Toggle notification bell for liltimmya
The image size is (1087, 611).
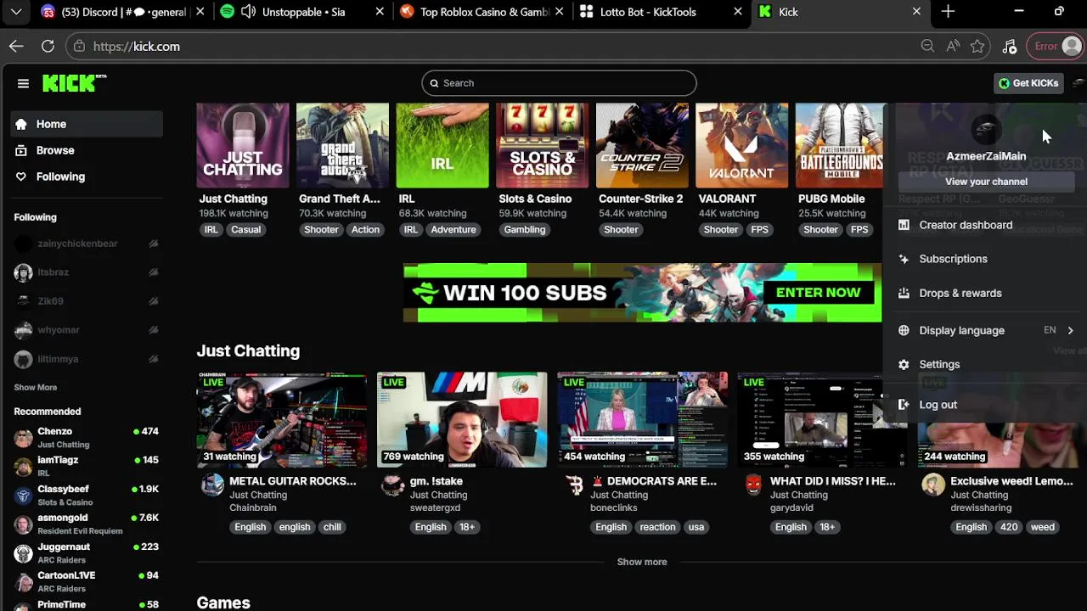pyautogui.click(x=154, y=359)
